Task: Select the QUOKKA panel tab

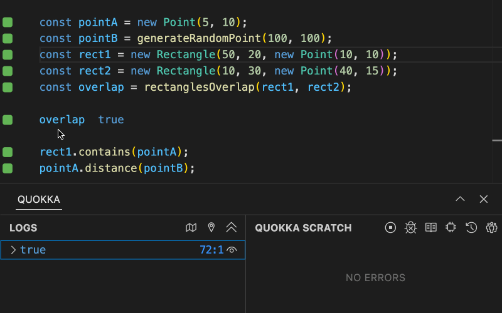Action: click(39, 200)
